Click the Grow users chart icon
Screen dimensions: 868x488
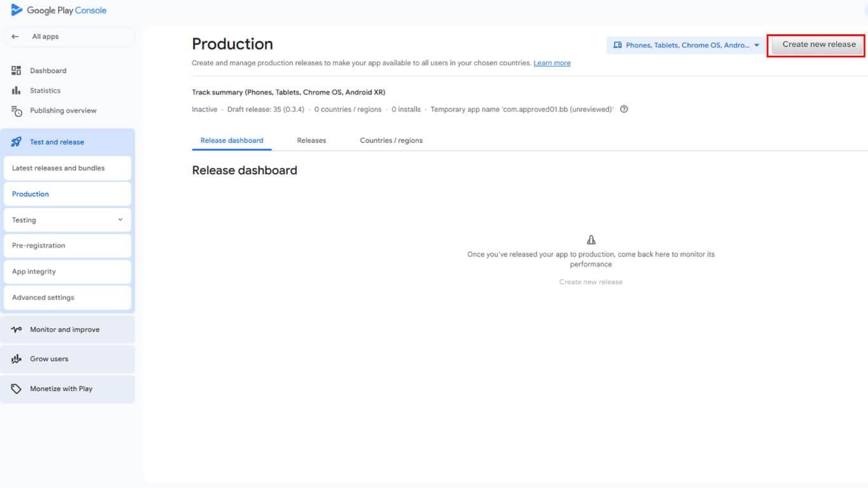(x=17, y=359)
